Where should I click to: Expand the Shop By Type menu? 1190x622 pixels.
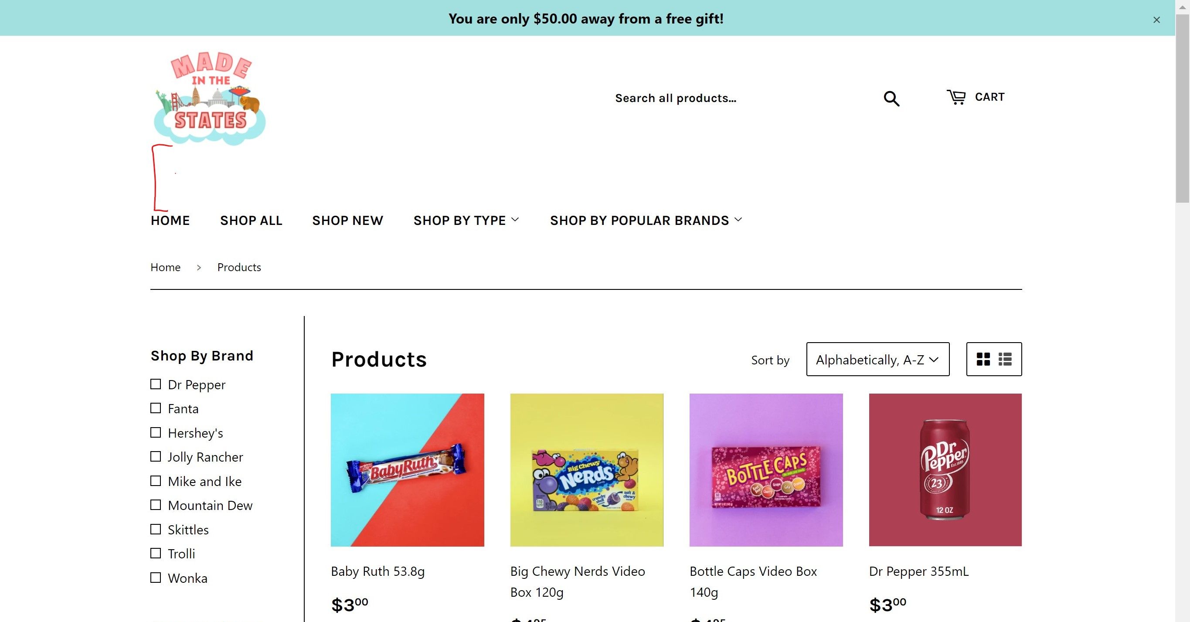click(466, 220)
